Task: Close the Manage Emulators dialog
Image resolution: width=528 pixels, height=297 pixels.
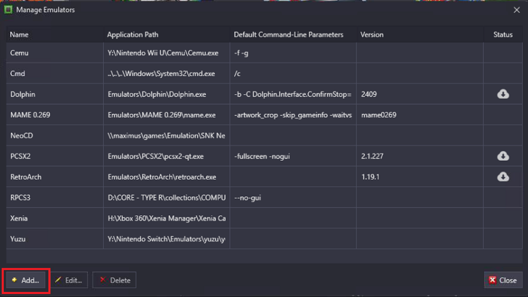Action: pyautogui.click(x=503, y=280)
